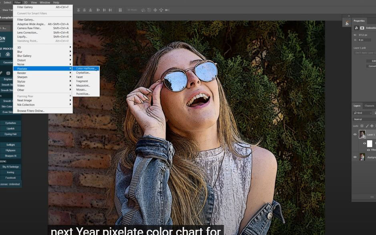Open the Window menu in the menu bar
The height and width of the screenshot is (235, 376).
(45, 2)
